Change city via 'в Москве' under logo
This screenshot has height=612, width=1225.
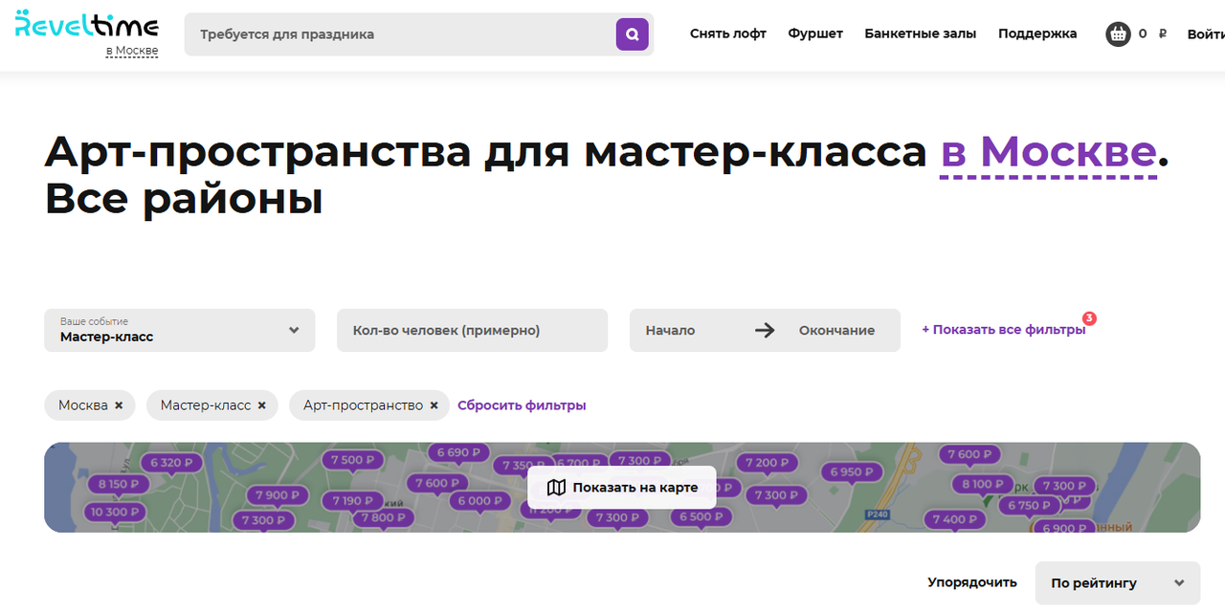pos(132,51)
